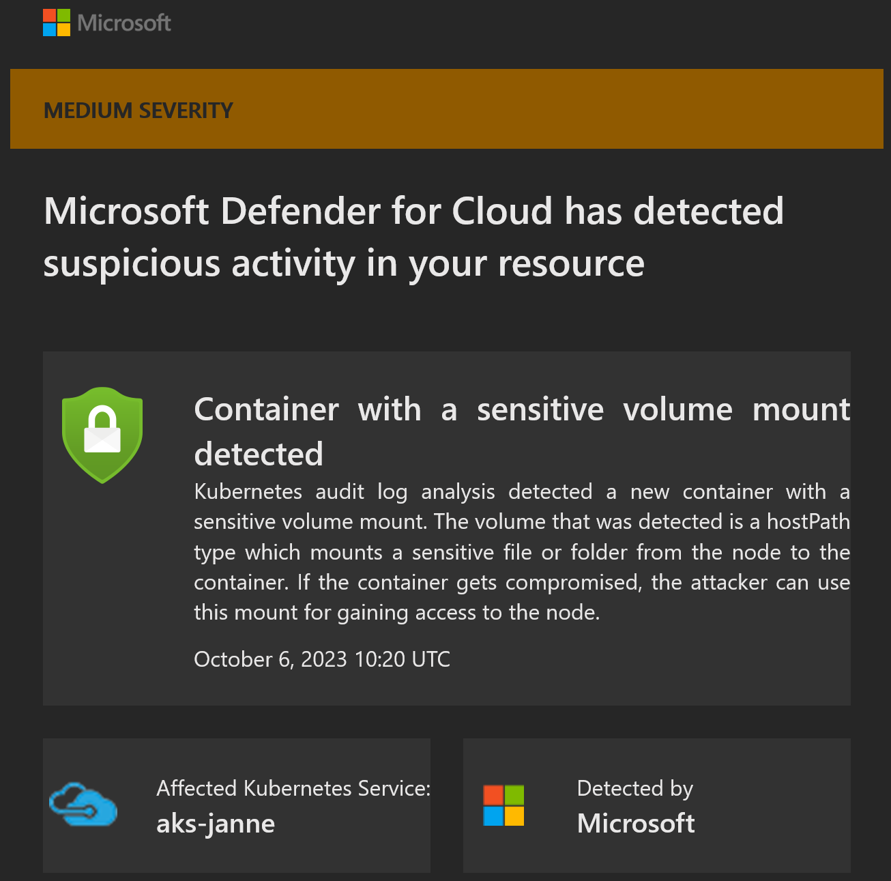The width and height of the screenshot is (891, 881).
Task: Click the four-color Microsoft logo in header
Action: coord(57,23)
